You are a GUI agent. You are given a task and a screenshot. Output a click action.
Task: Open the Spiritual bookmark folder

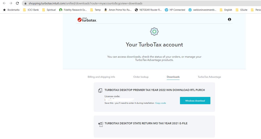pyautogui.click(x=49, y=10)
